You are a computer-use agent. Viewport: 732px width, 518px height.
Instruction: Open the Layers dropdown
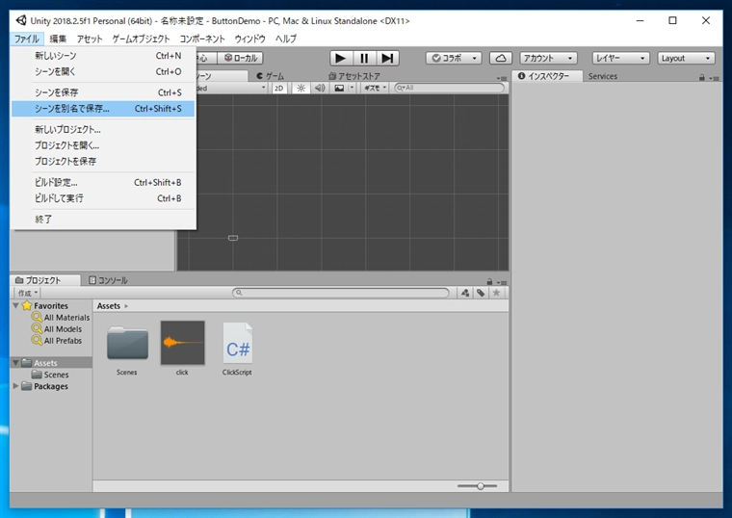pos(621,58)
